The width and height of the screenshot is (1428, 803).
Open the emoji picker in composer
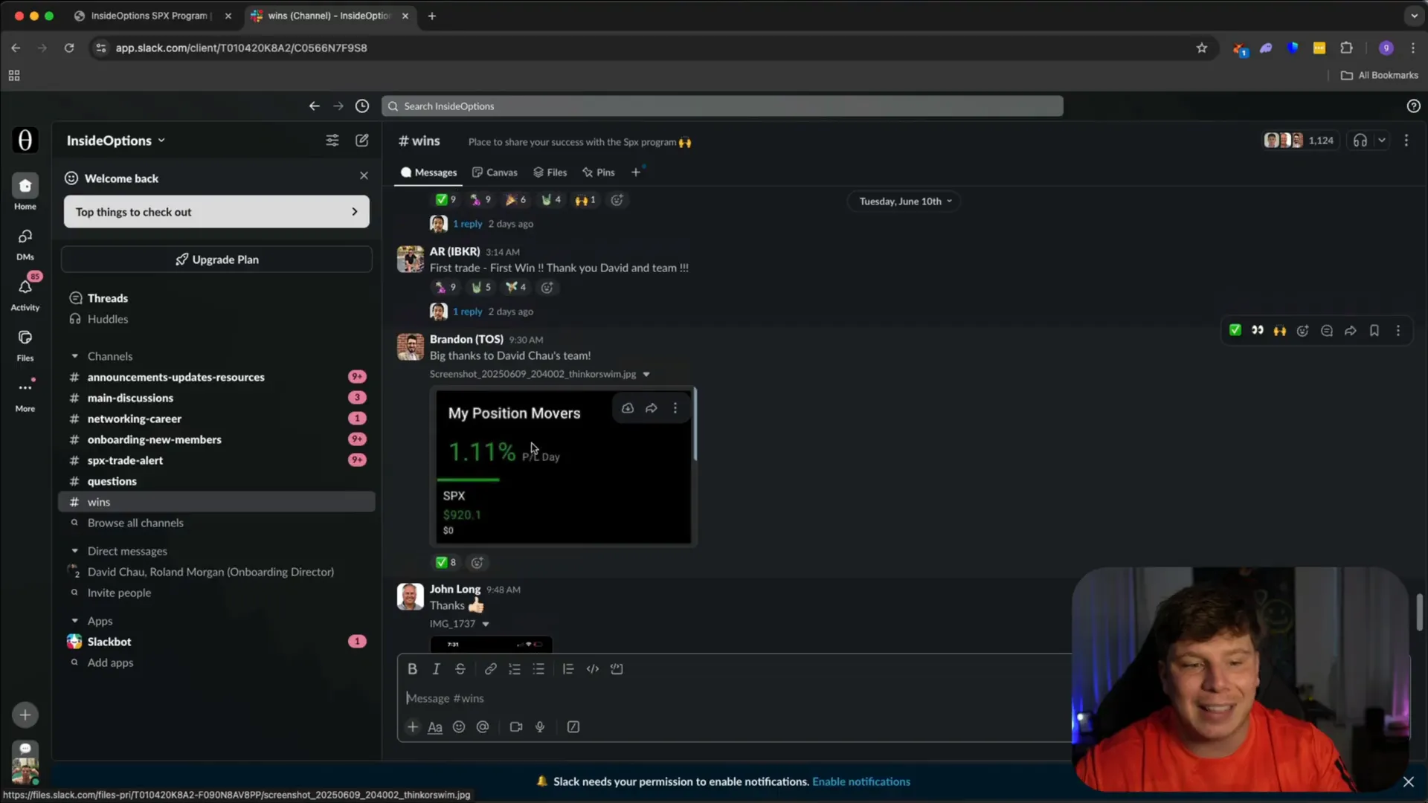click(459, 727)
